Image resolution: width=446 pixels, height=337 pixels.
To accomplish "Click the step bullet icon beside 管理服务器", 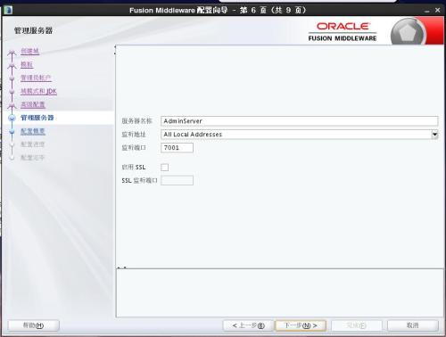I will (x=12, y=118).
